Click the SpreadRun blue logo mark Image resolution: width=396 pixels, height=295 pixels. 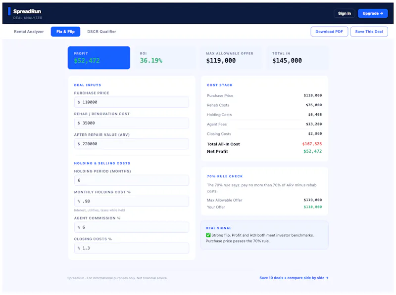(9, 11)
